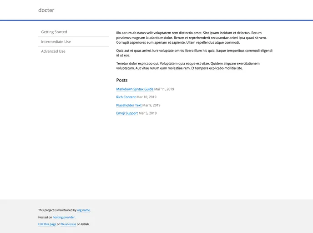The width and height of the screenshot is (313, 233).
Task: Click the paragraph beginning 'Illo earum ab natus'
Action: coord(192,37)
